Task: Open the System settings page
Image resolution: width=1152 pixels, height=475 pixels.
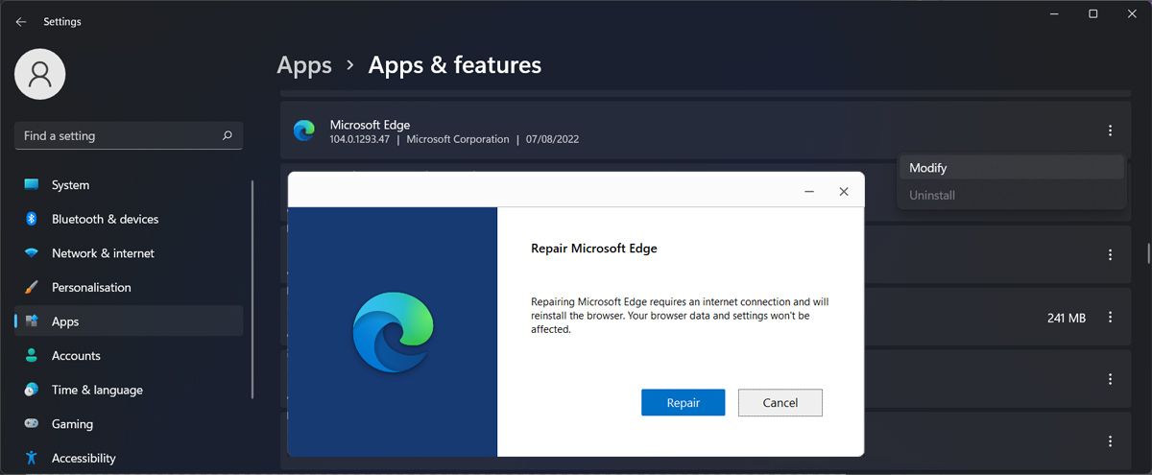Action: click(129, 185)
